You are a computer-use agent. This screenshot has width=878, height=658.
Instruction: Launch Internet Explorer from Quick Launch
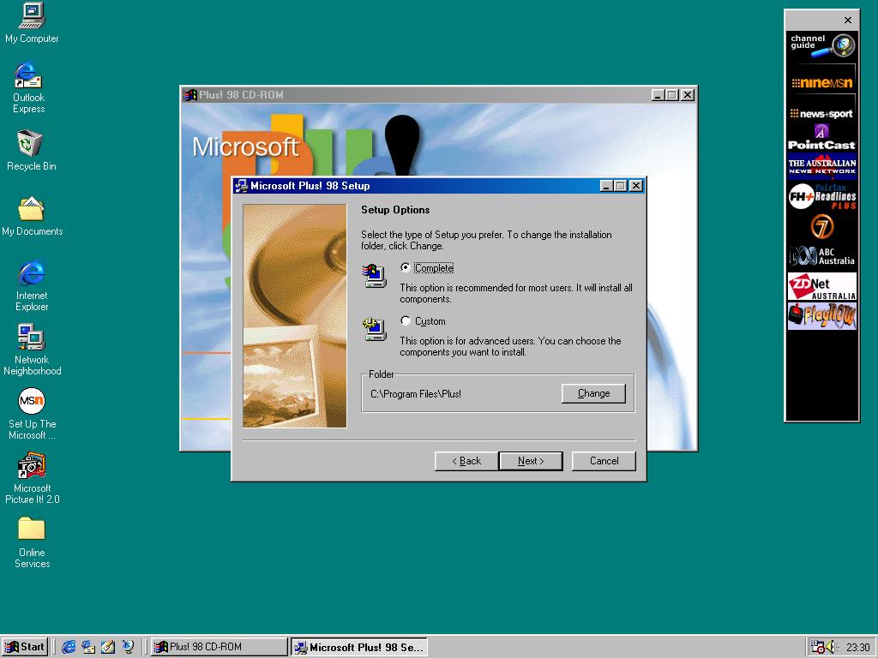point(69,647)
